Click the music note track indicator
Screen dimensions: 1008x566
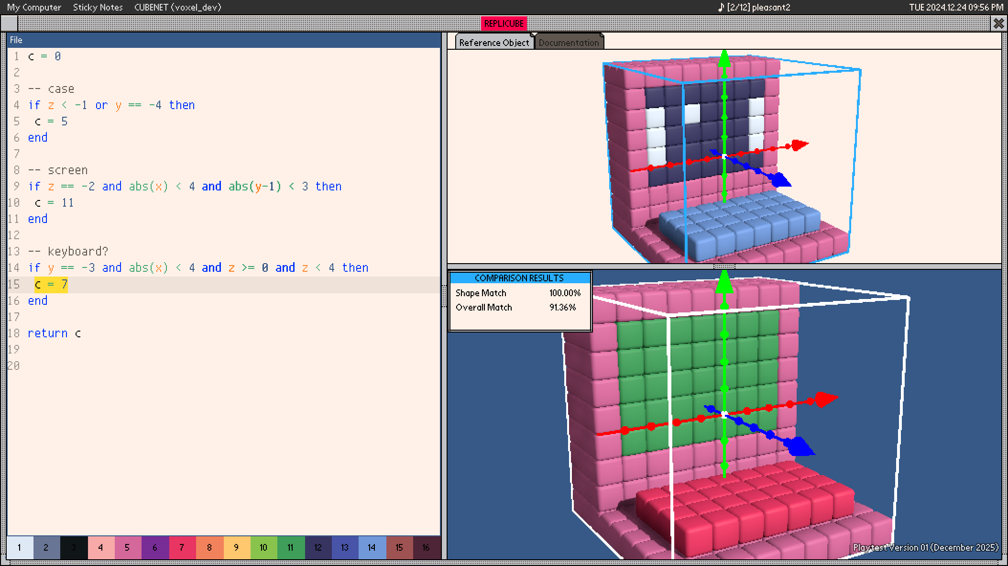coord(754,7)
